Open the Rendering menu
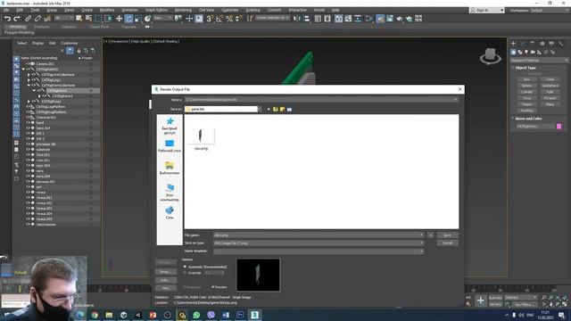The width and height of the screenshot is (571, 321). 183,10
